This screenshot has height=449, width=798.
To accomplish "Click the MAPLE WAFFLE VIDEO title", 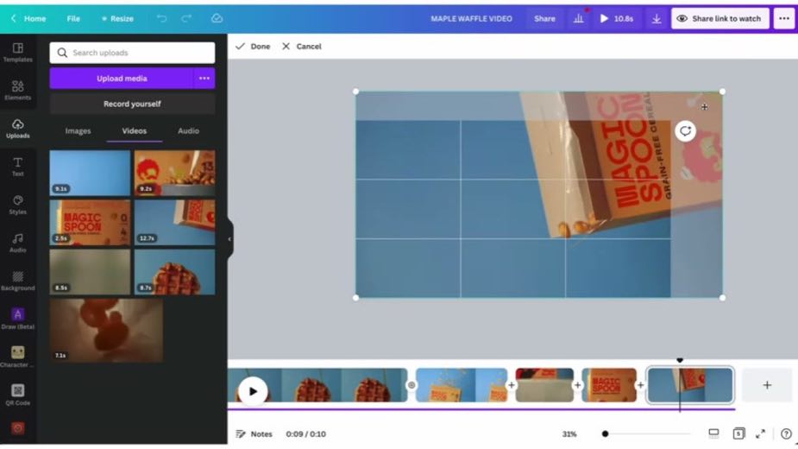I will pyautogui.click(x=471, y=18).
